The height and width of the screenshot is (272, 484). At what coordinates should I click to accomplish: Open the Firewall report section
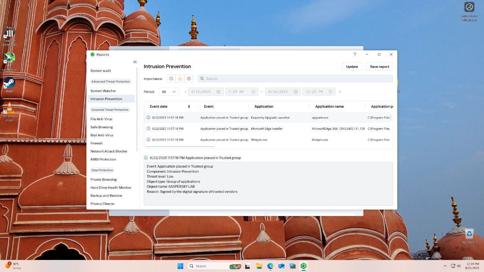coord(96,143)
